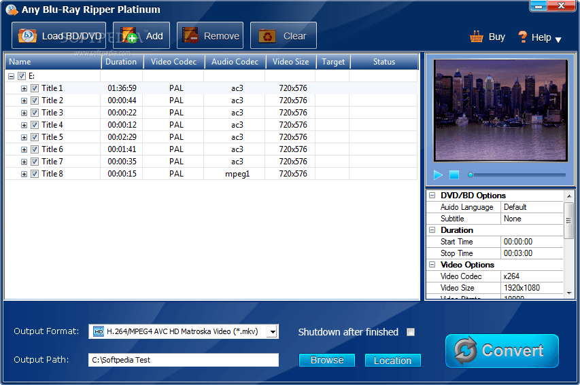Click the HD format icon in Output Format
This screenshot has width=580, height=385.
[99, 331]
